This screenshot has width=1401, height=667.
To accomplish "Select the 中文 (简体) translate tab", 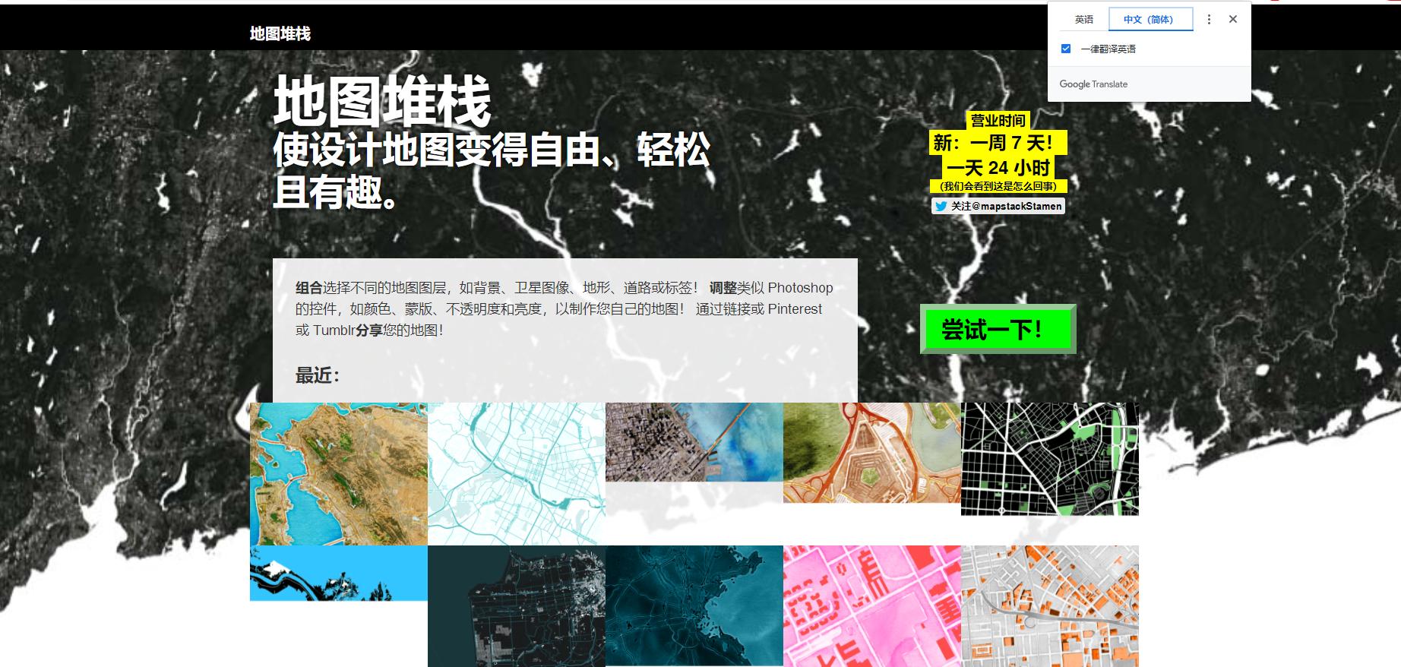I will coord(1150,20).
